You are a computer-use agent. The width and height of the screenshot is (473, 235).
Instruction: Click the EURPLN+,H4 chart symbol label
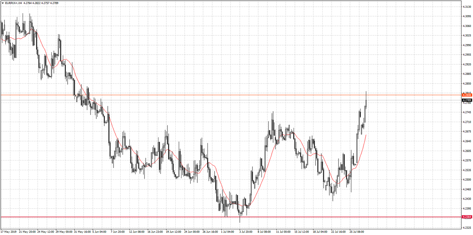(14, 3)
